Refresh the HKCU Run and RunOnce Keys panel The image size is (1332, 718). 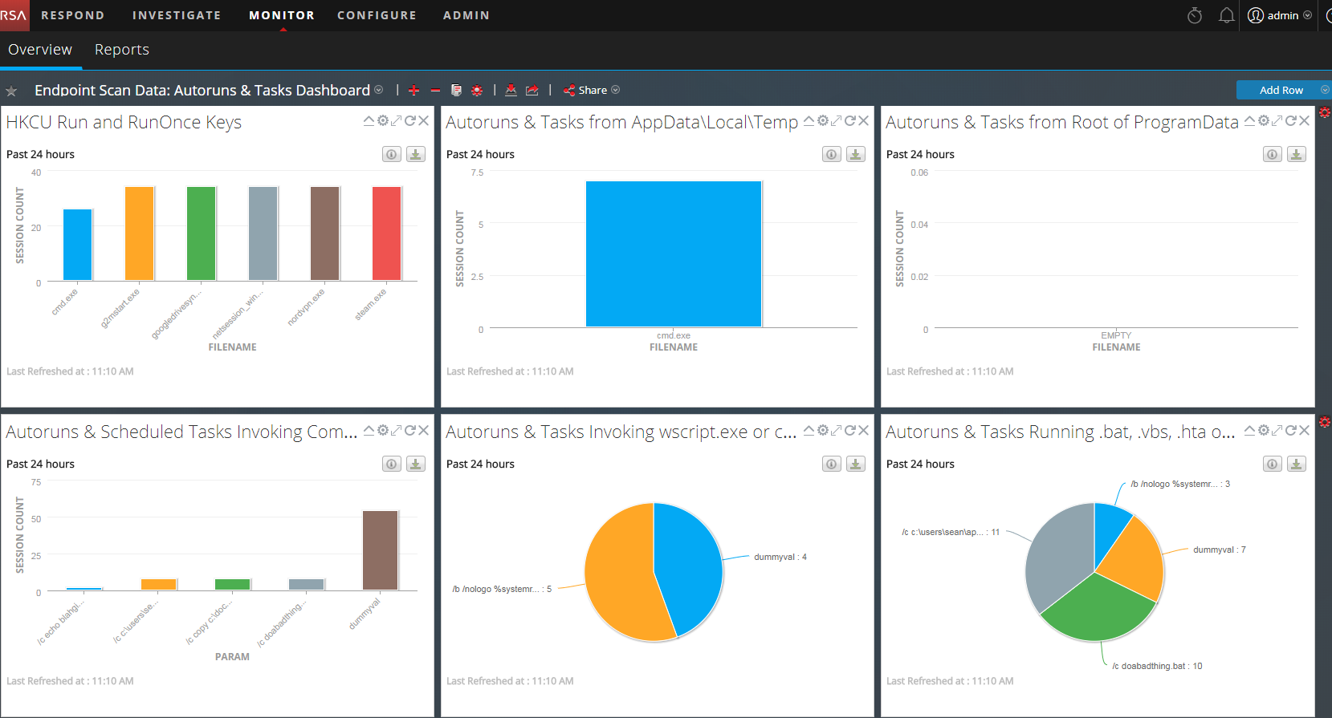(410, 120)
